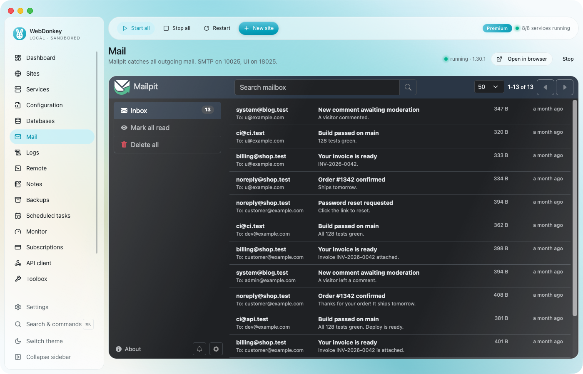Open Mailpit in browser
The height and width of the screenshot is (374, 583).
coord(522,59)
